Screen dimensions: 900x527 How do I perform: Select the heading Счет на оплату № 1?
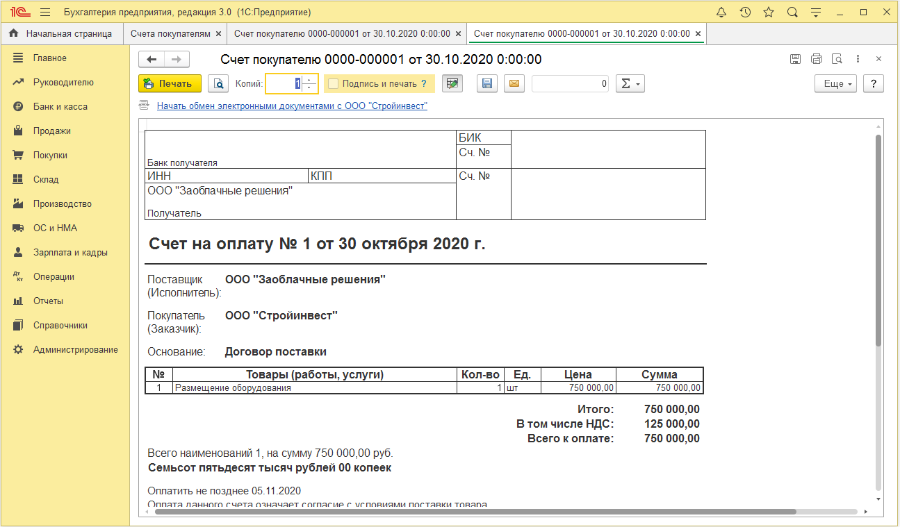[318, 244]
